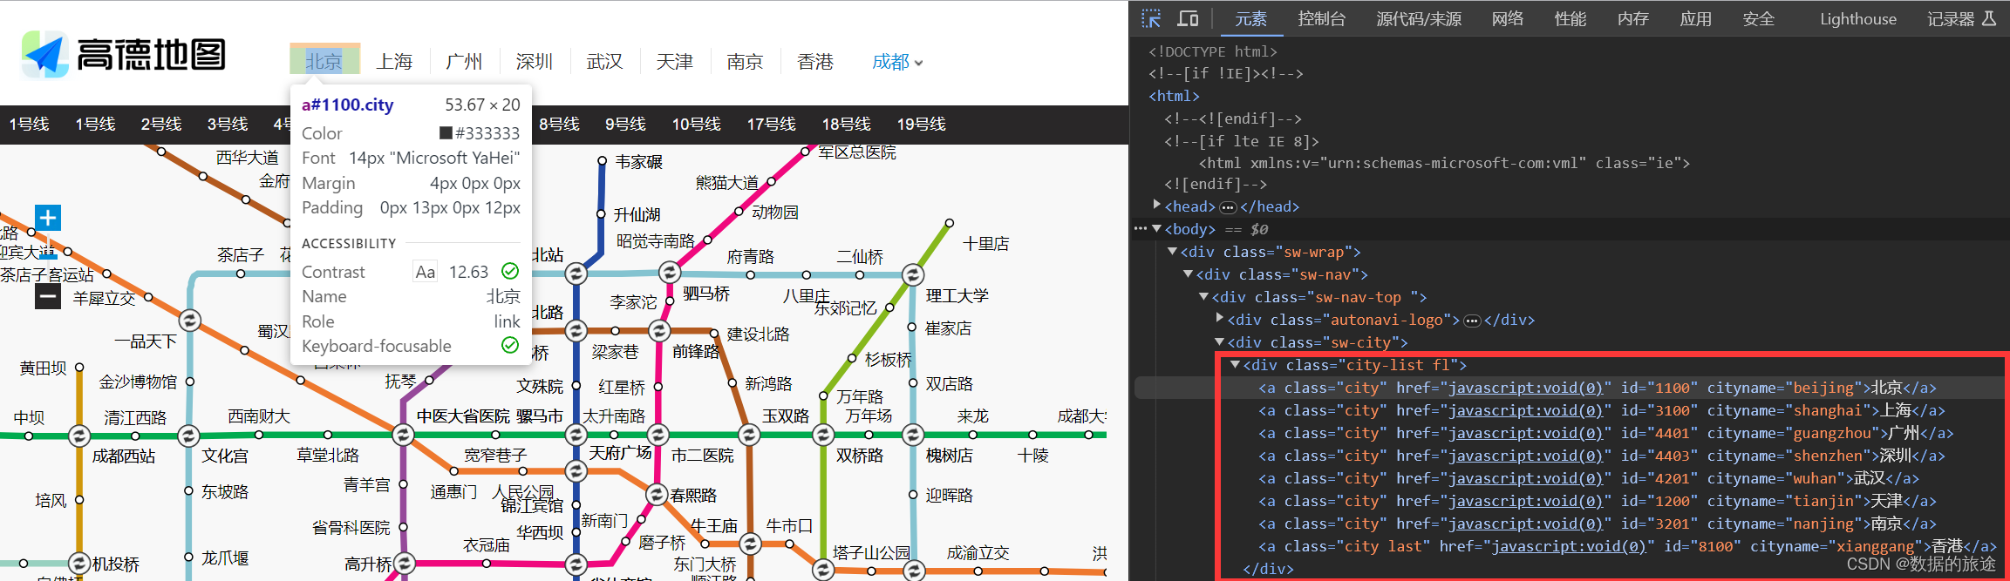The image size is (2010, 581).
Task: Click the ellipsis button in the head element row
Action: (1228, 207)
